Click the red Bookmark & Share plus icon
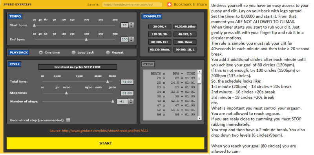314x155 pixels. pos(170,4)
